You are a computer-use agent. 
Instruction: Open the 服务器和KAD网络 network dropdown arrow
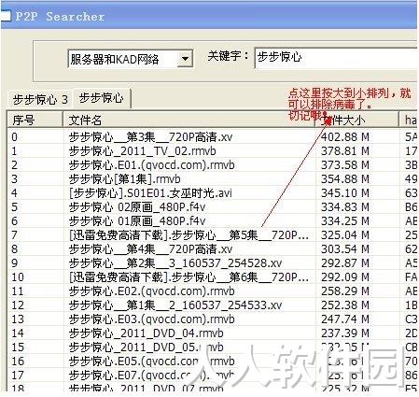point(185,59)
